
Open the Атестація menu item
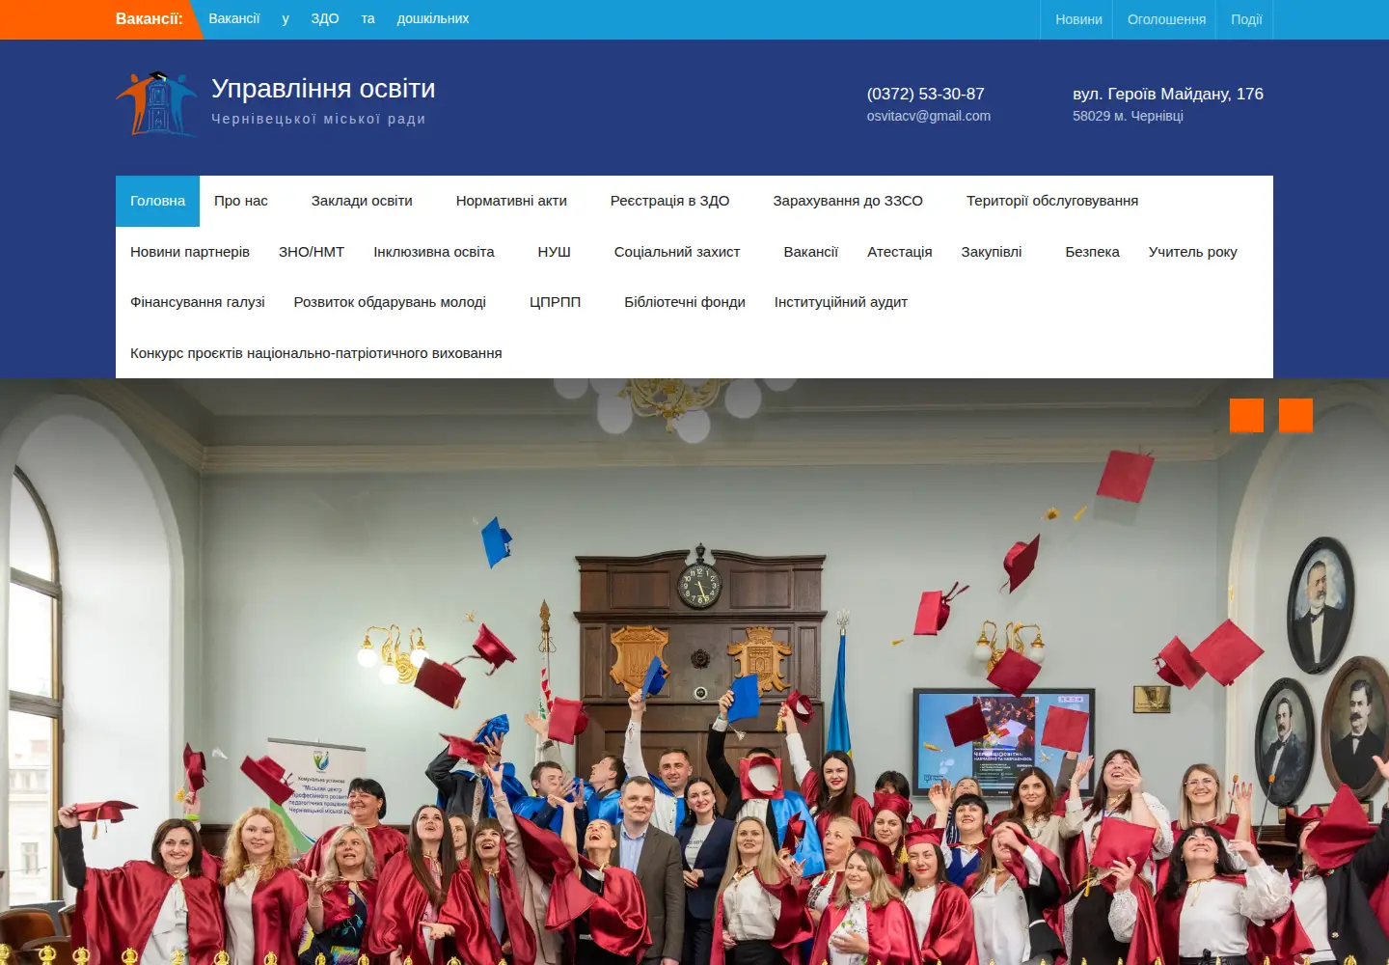(900, 252)
